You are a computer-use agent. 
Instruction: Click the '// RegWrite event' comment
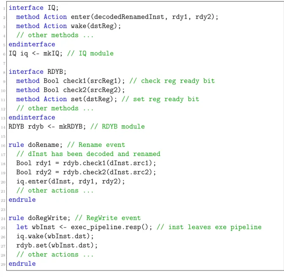(x=108, y=218)
